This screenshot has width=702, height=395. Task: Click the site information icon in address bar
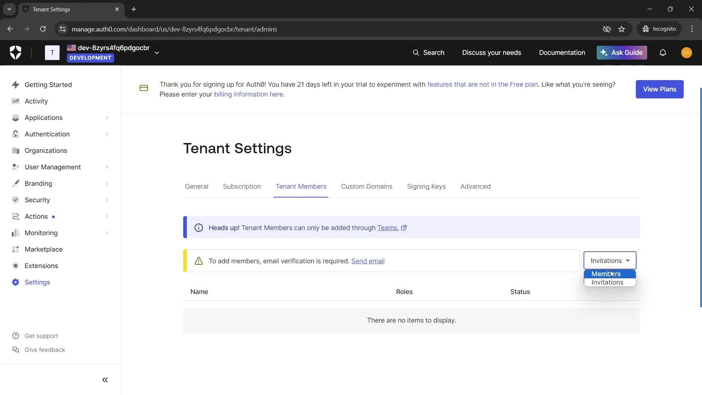tap(63, 29)
